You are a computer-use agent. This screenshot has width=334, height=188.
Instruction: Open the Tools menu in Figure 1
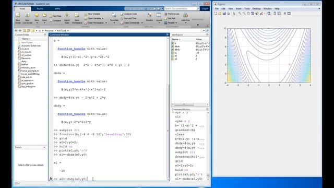tap(247, 9)
